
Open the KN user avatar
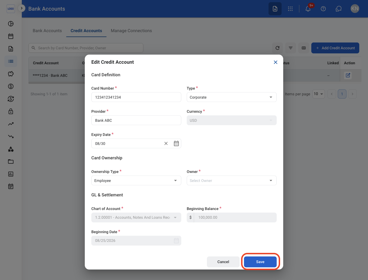coord(355,9)
